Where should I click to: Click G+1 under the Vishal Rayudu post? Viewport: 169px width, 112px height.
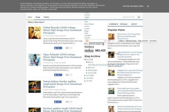67,48
